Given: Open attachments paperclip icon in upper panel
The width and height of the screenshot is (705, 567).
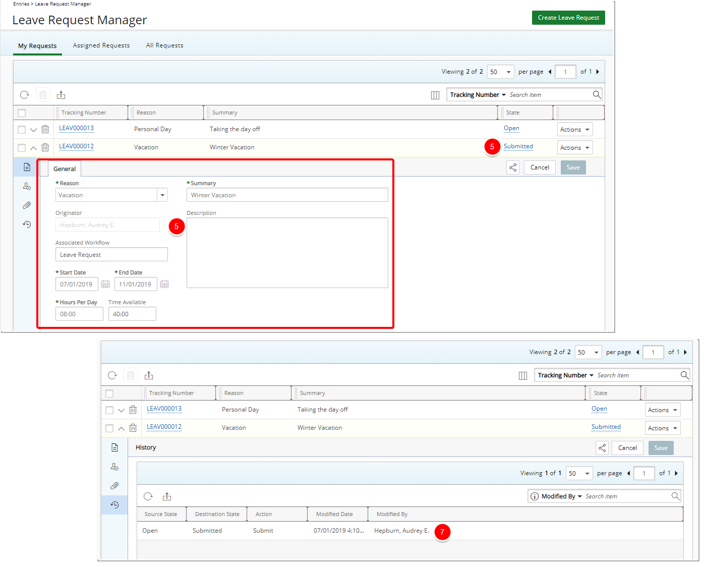Looking at the screenshot, I should (x=27, y=205).
